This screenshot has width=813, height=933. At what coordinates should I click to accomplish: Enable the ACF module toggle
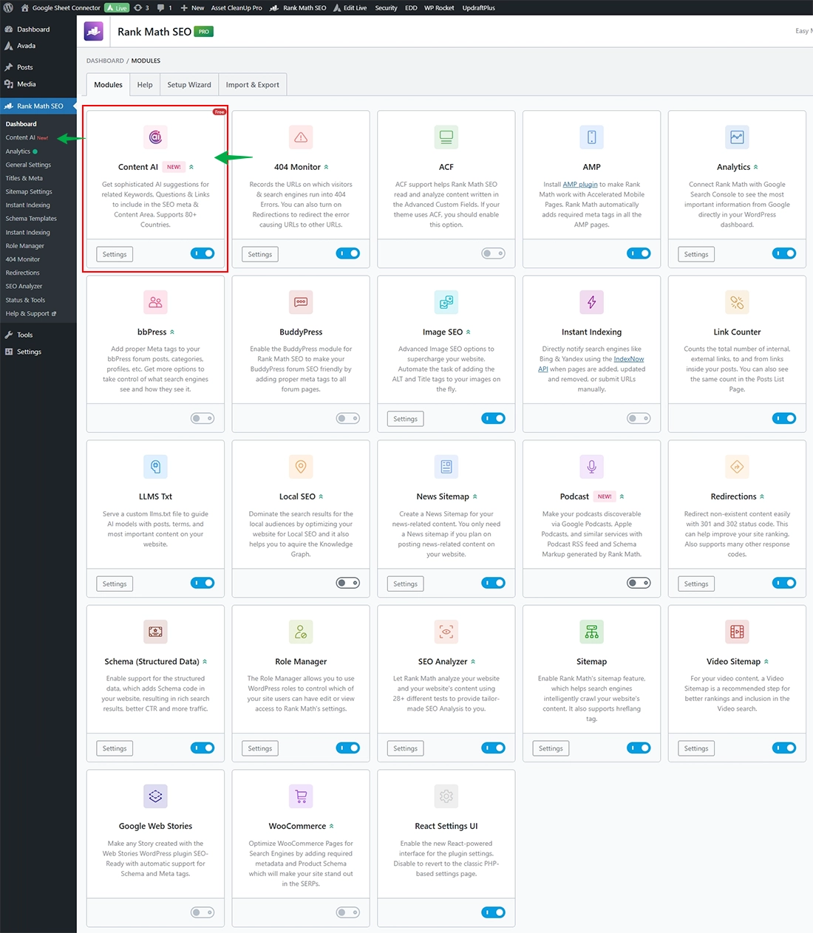point(493,253)
